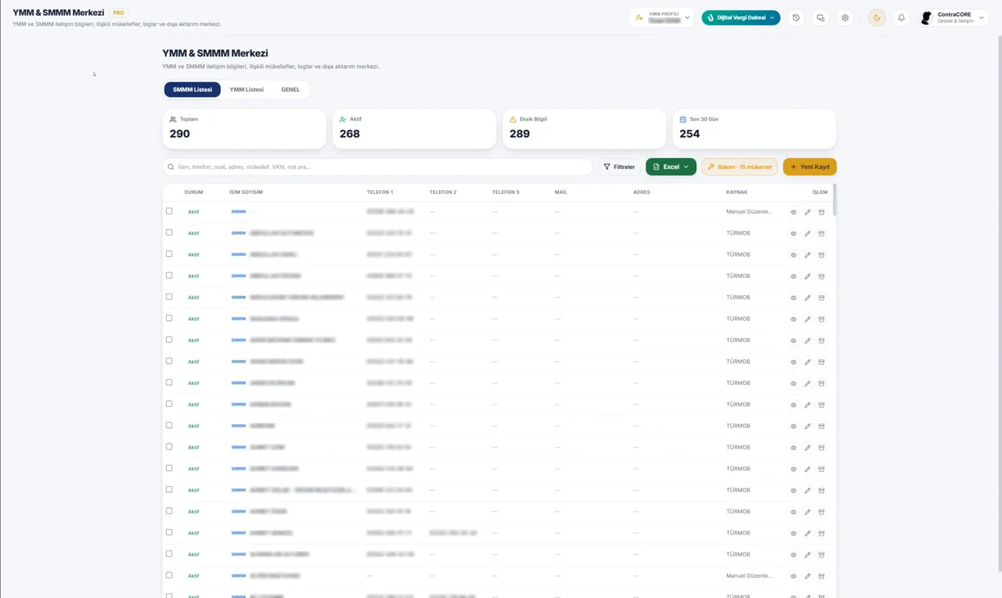Viewport: 1002px width, 598px height.
Task: Open the Dijital Vergi Dairesi dropdown
Action: [x=741, y=17]
